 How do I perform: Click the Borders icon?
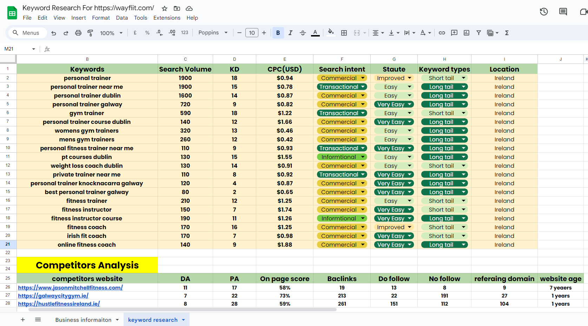pyautogui.click(x=344, y=33)
